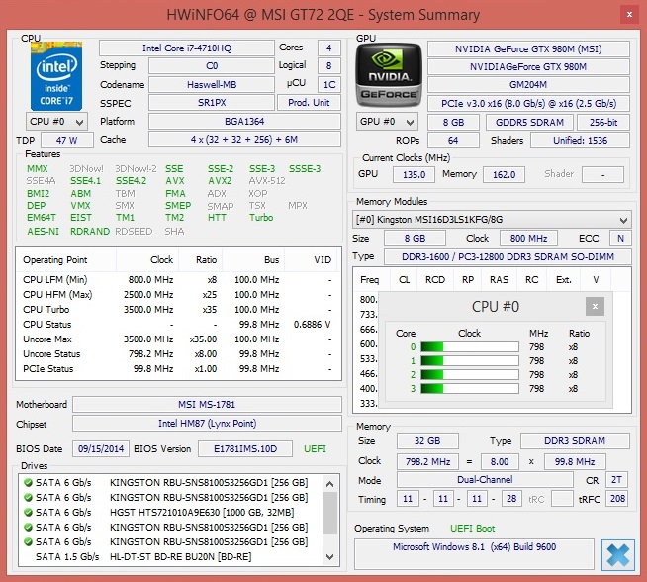This screenshot has width=647, height=582.
Task: Click the PCIe v3.0 x16 bus field
Action: [x=528, y=103]
